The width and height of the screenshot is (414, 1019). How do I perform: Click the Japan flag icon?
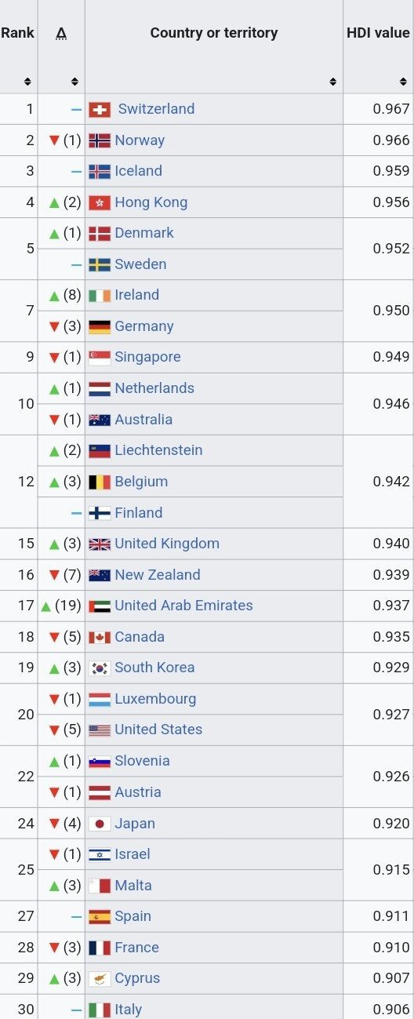[100, 823]
